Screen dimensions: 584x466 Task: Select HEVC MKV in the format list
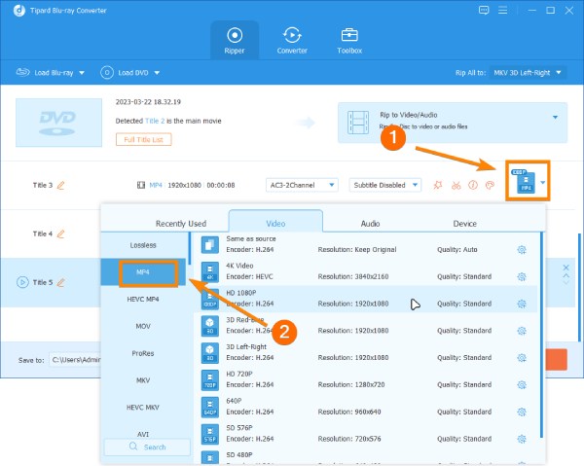(143, 408)
